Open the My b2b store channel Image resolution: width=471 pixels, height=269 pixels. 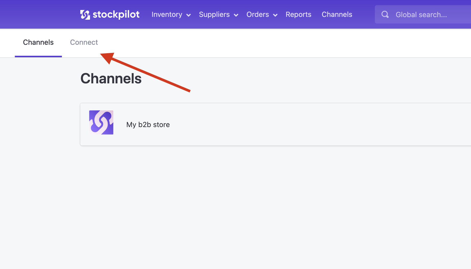pyautogui.click(x=276, y=125)
